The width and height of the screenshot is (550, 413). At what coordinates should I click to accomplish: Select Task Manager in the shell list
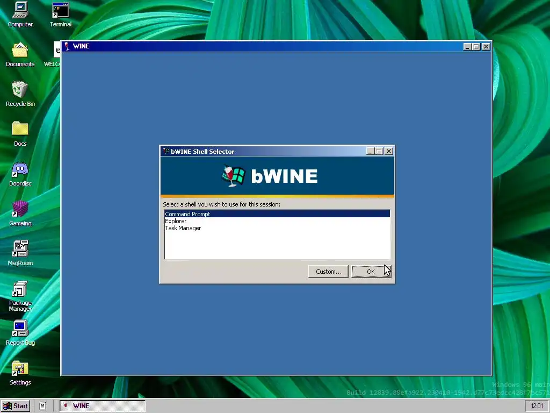click(x=277, y=228)
